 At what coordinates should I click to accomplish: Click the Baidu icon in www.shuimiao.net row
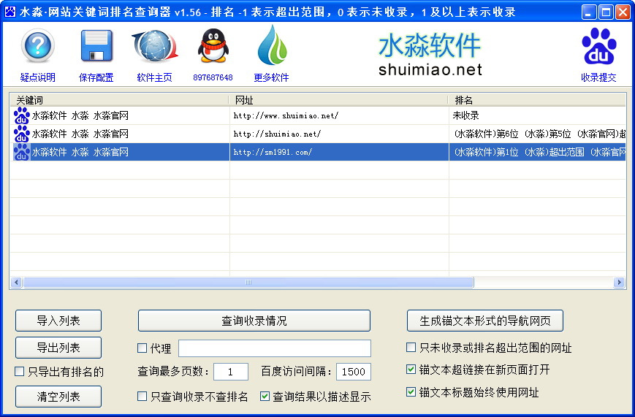[21, 116]
